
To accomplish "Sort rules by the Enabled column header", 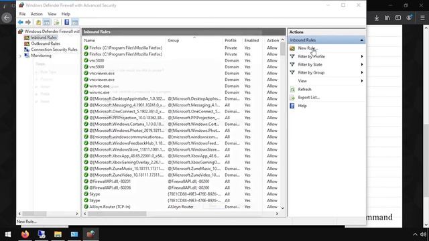I will [x=251, y=40].
